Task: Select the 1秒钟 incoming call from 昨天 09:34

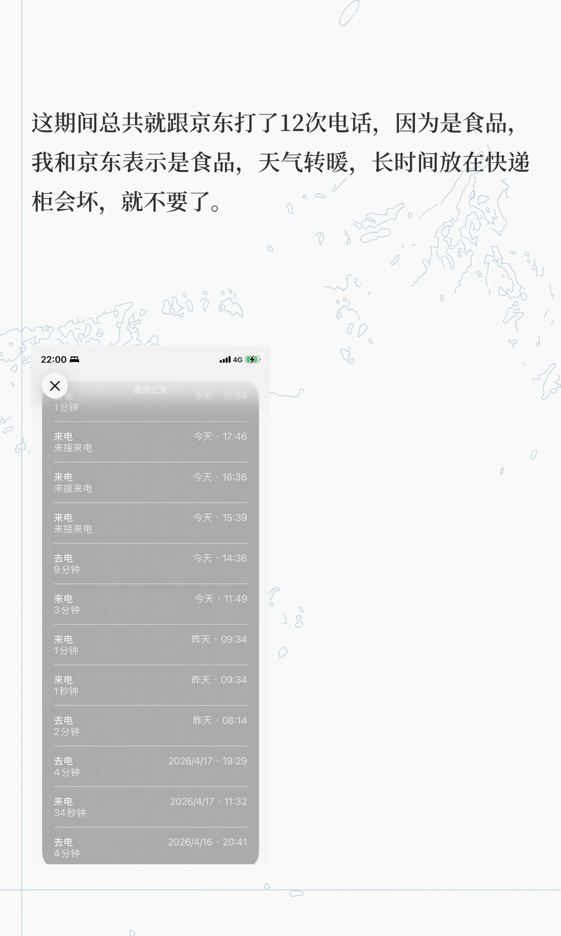Action: coord(151,685)
